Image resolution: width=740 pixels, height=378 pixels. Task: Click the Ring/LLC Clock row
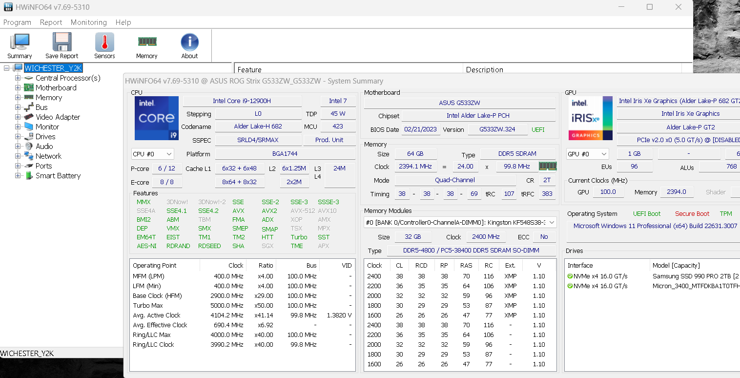(242, 344)
